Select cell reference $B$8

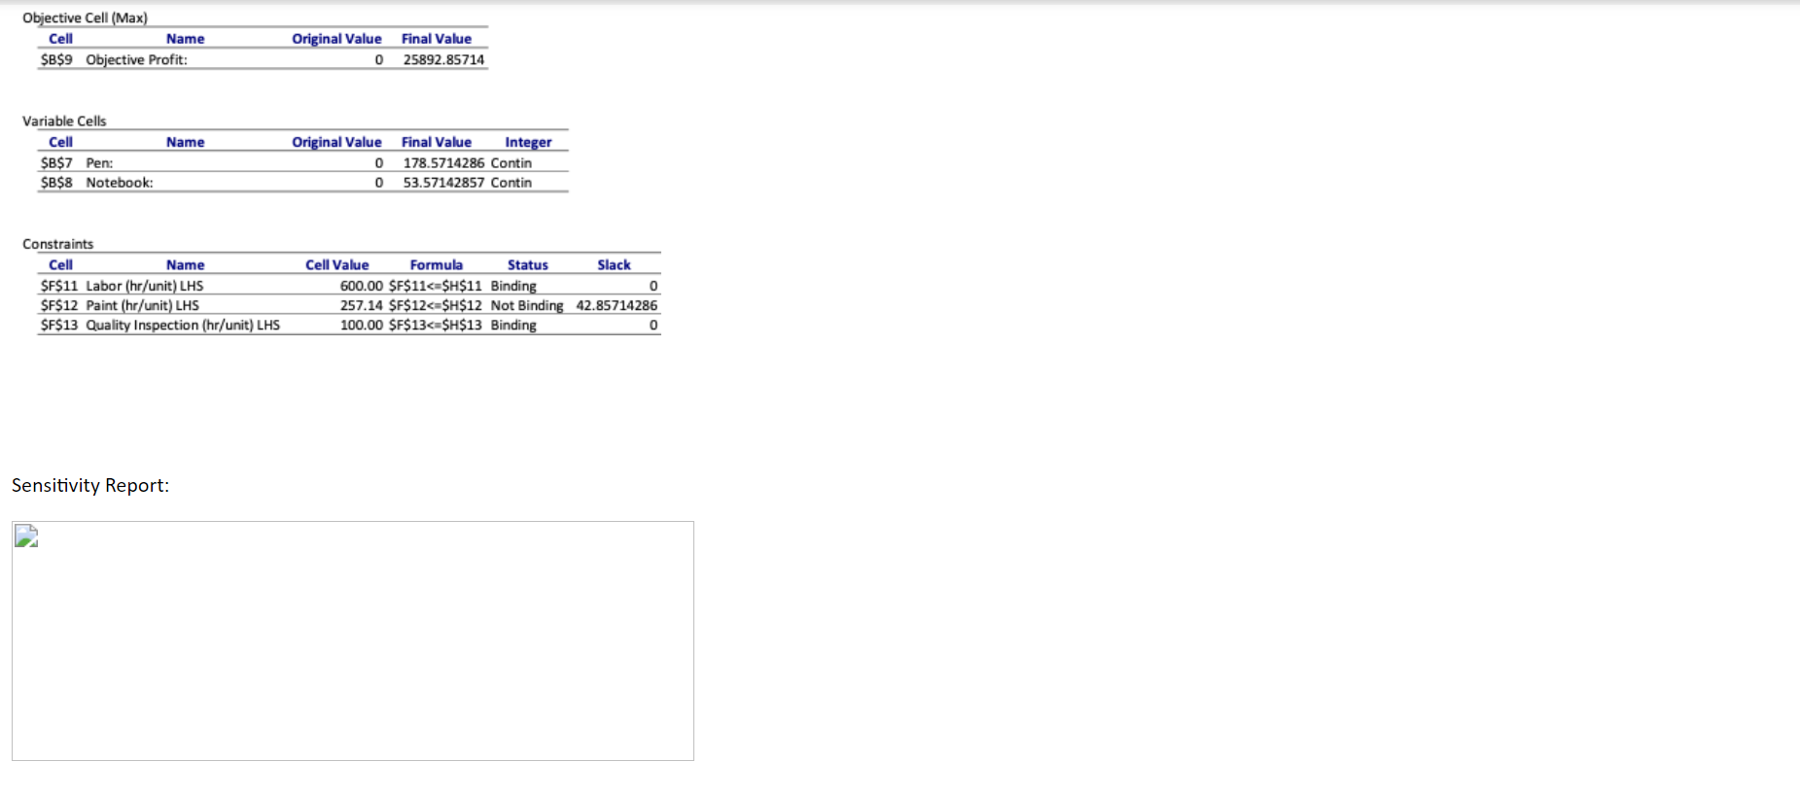click(x=56, y=182)
